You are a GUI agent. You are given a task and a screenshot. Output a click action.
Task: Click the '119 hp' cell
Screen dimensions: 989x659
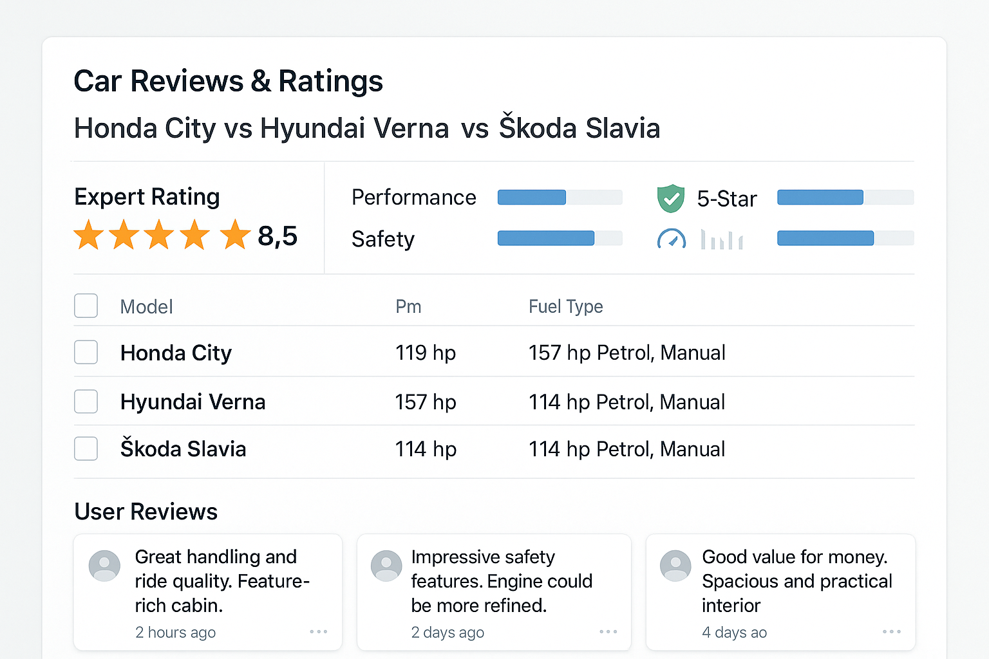[426, 353]
